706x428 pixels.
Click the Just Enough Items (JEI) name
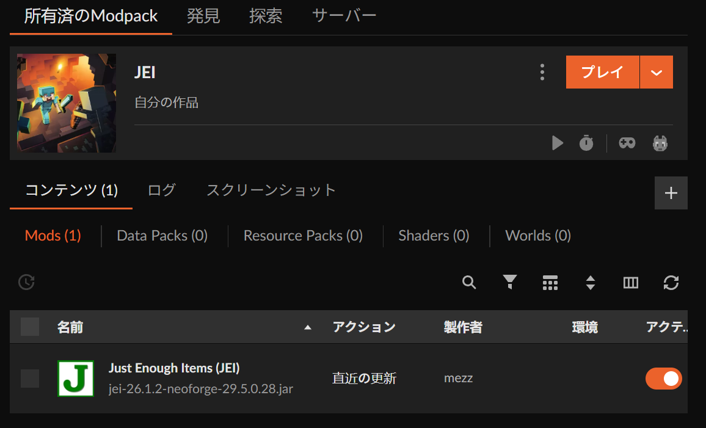(174, 368)
